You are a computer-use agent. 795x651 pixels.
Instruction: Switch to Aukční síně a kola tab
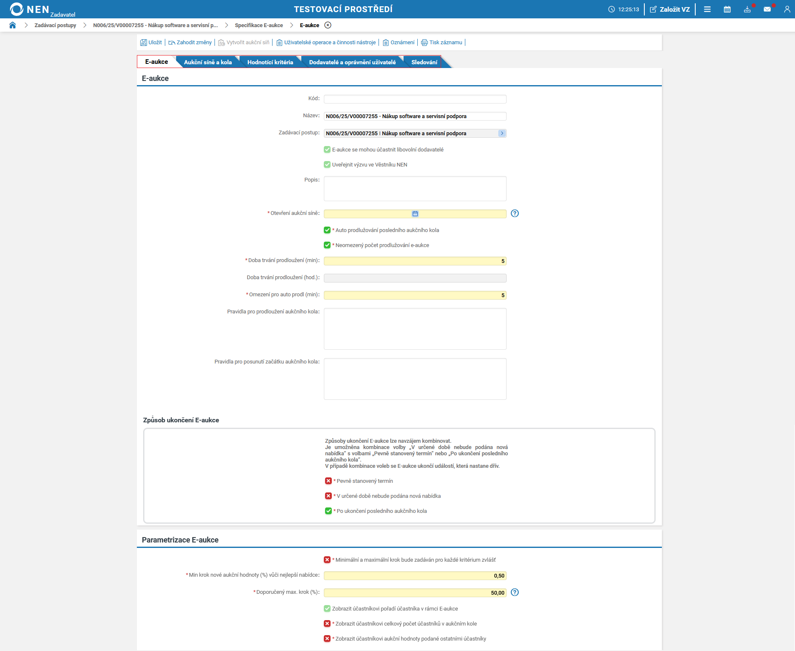coord(207,62)
